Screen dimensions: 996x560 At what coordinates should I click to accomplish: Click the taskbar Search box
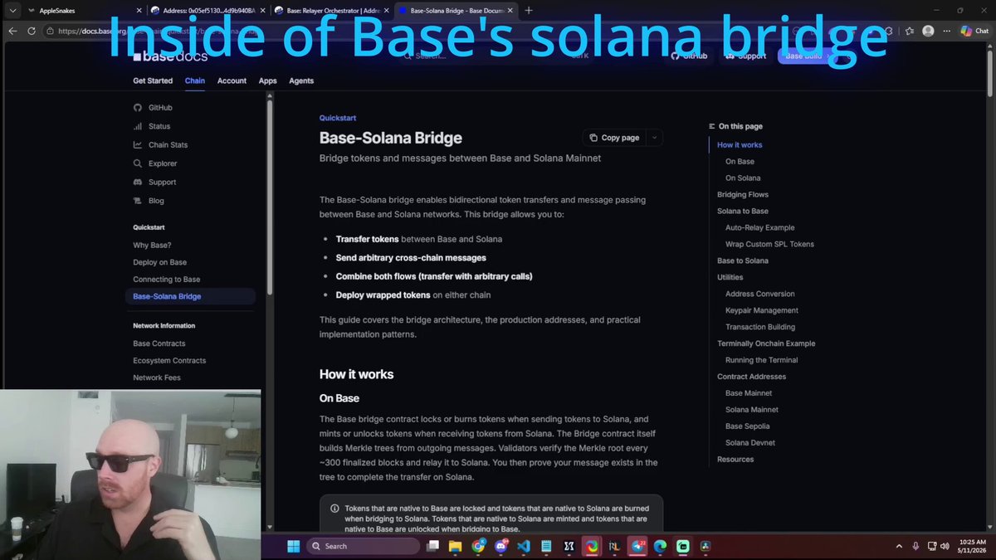(363, 546)
